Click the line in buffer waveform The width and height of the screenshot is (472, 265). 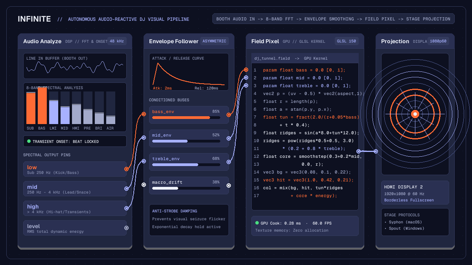coord(75,67)
